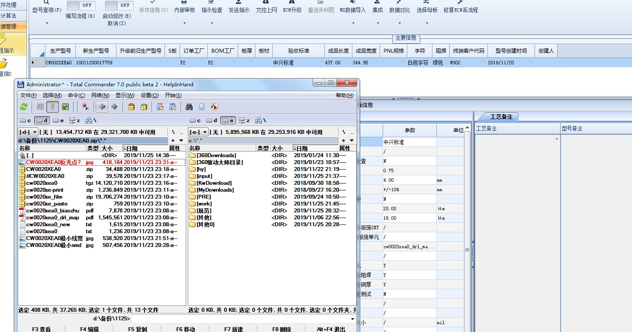Select drive d in right panel
Viewport: 632px width, 332px height.
[x=212, y=120]
